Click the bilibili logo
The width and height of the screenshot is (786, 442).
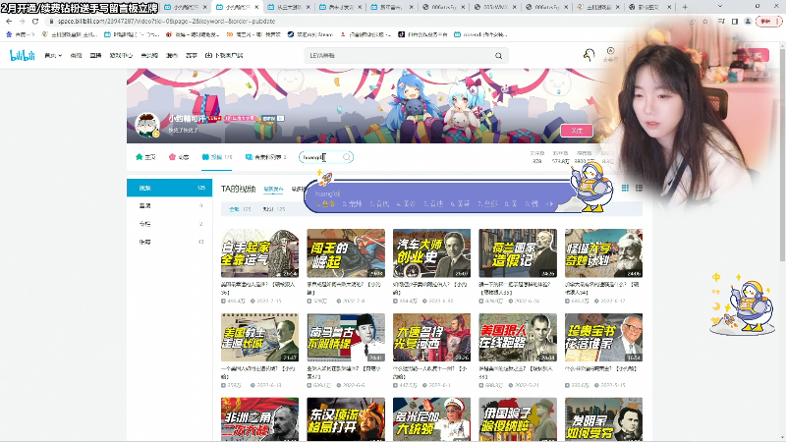point(22,55)
